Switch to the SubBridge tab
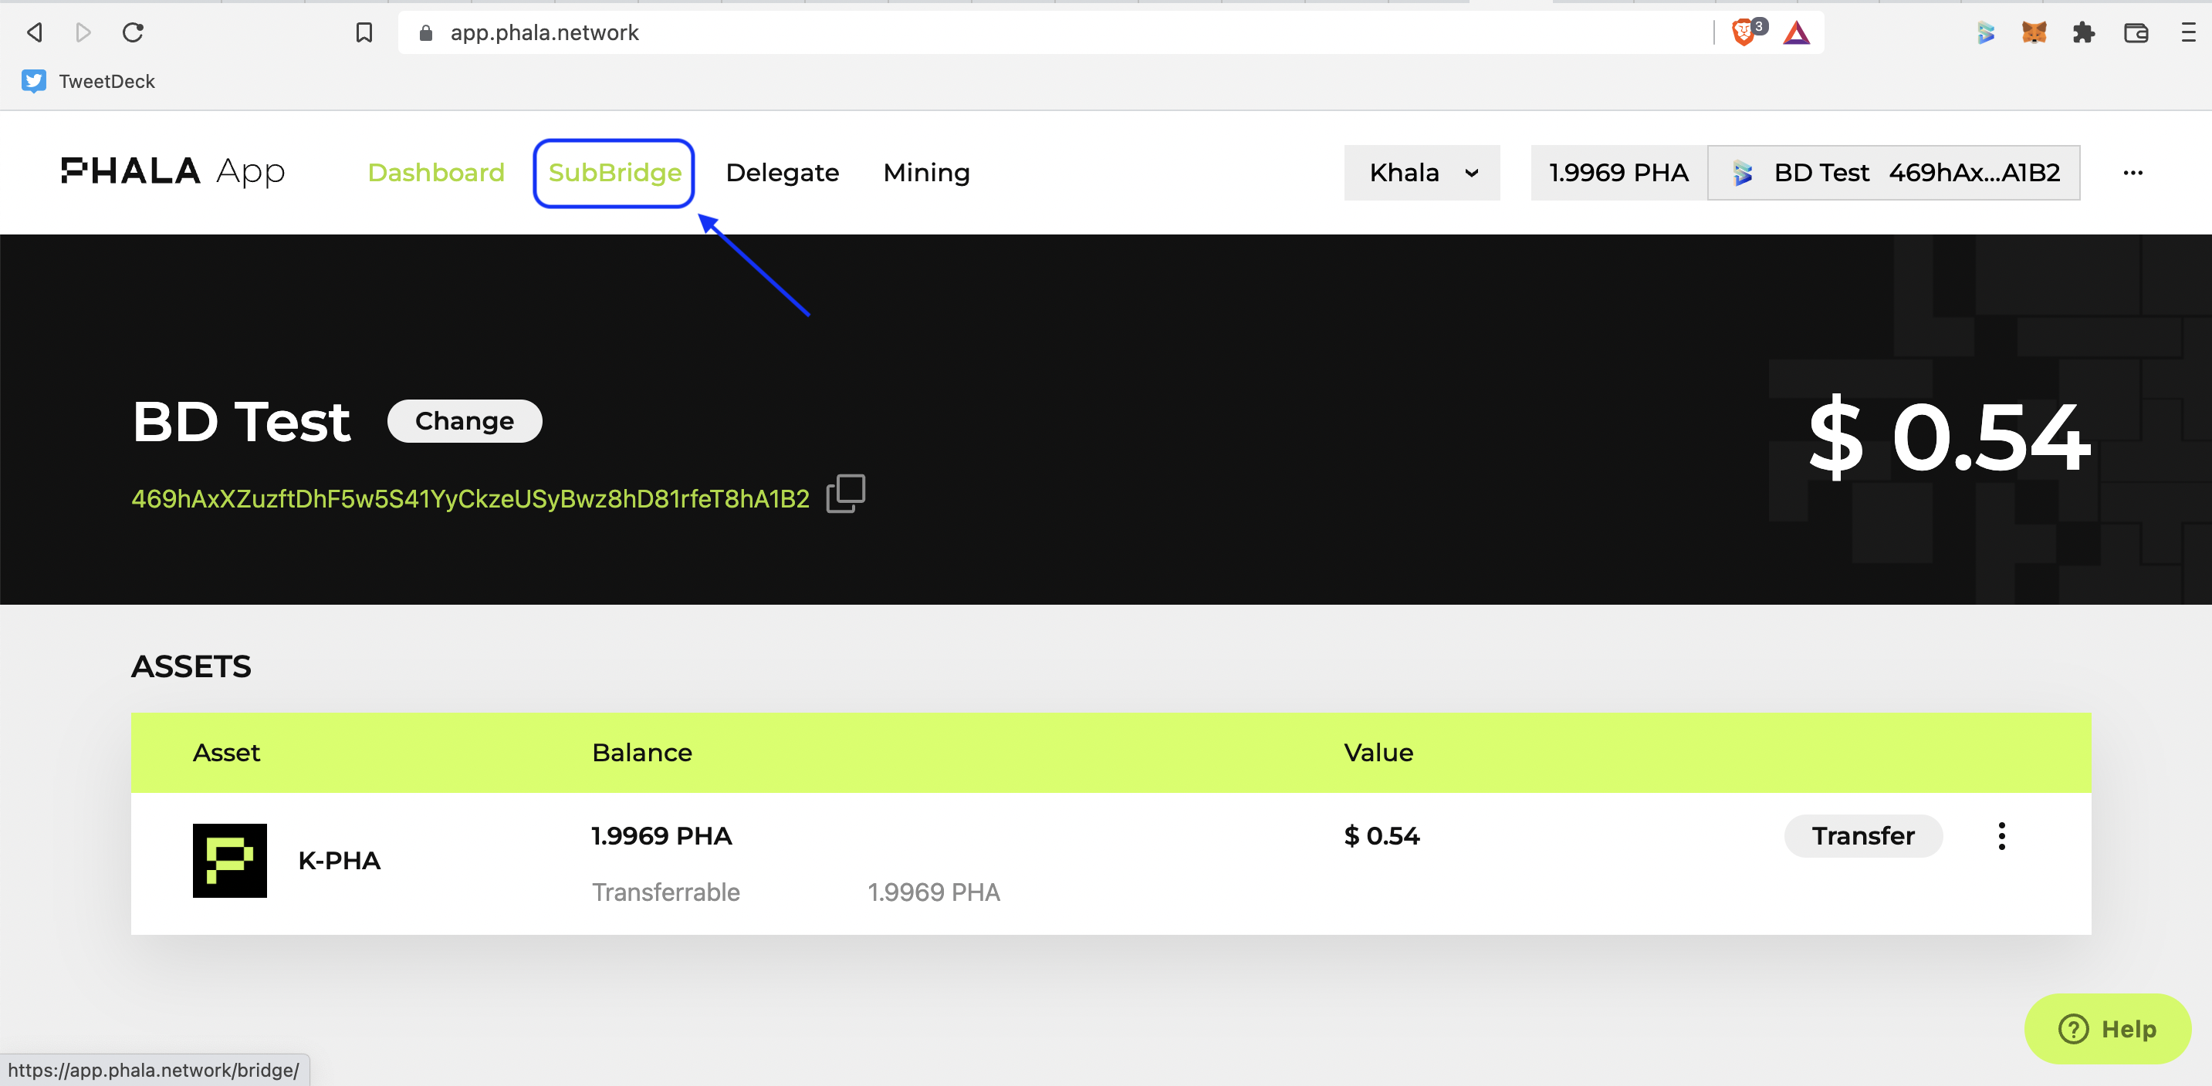Viewport: 2212px width, 1086px height. pos(615,173)
